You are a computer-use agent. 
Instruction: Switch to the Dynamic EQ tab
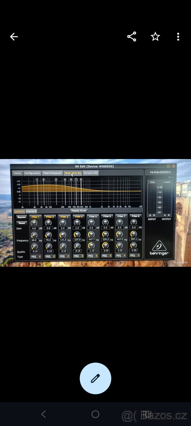[91, 173]
